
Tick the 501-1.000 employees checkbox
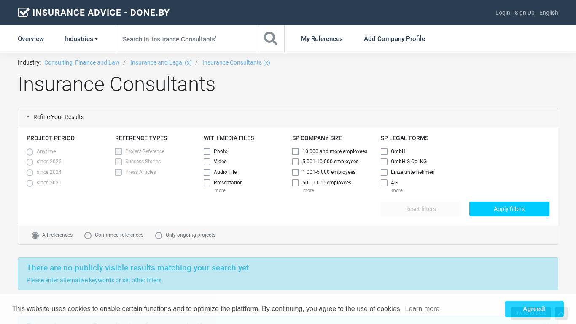coord(296,183)
